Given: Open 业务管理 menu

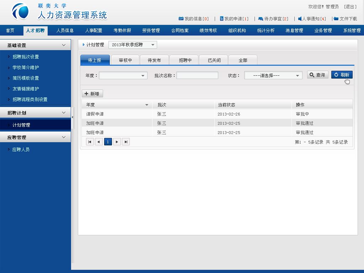Looking at the screenshot, I should tap(323, 31).
